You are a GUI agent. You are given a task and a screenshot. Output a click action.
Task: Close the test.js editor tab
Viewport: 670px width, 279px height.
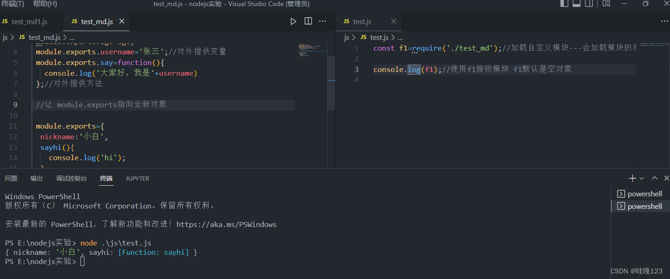(394, 21)
